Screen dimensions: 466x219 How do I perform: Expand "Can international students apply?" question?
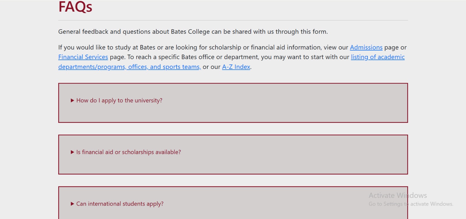(x=120, y=204)
